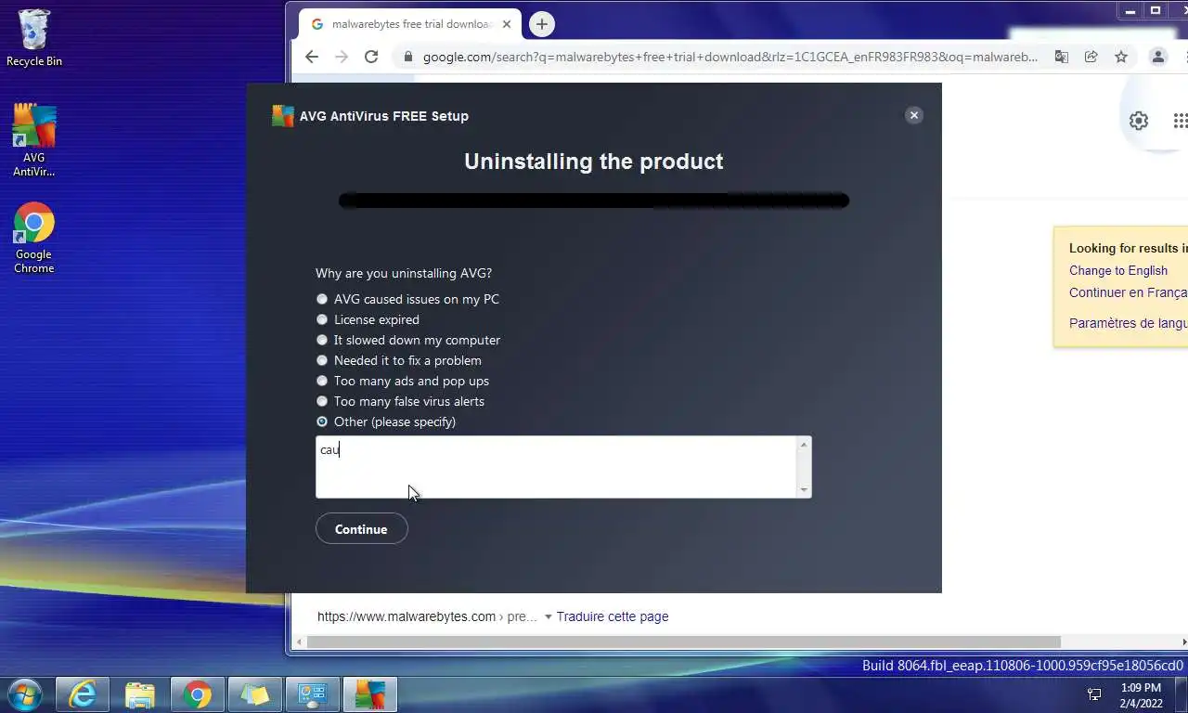This screenshot has height=713, width=1188.
Task: Click reason box scroll down arrow
Action: (x=804, y=489)
